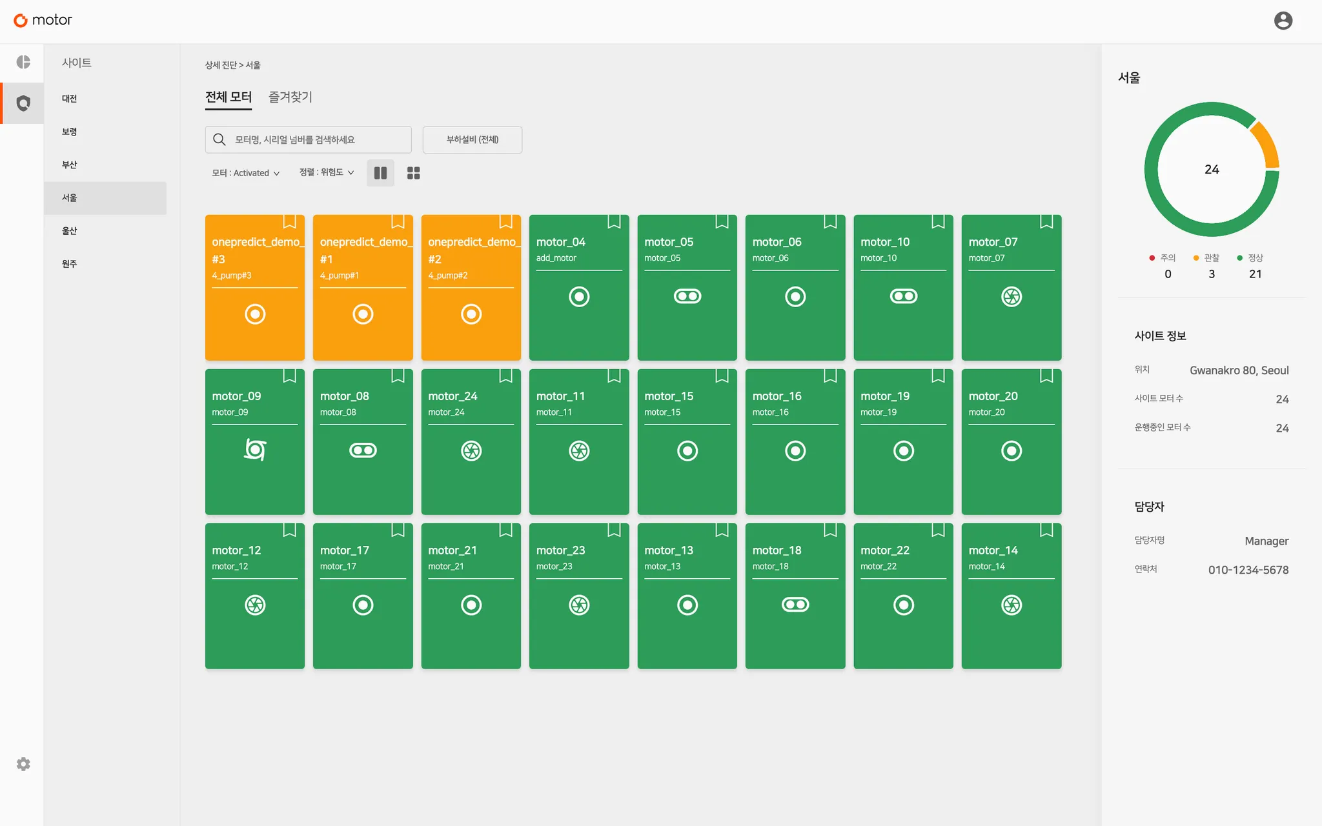Toggle bookmark on onepredict_demo_#3 card

pos(290,222)
